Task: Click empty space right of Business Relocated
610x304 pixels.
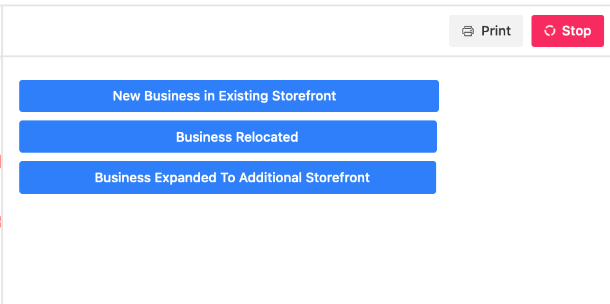Action: point(521,137)
